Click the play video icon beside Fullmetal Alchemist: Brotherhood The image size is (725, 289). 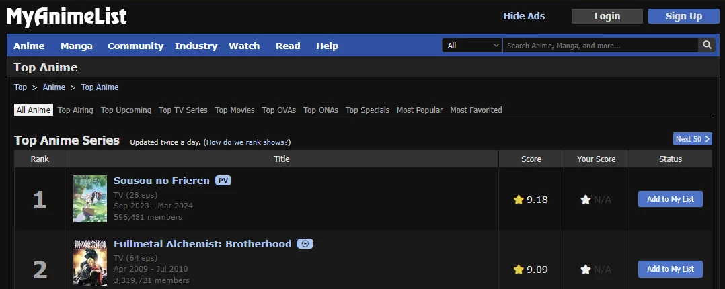point(305,244)
